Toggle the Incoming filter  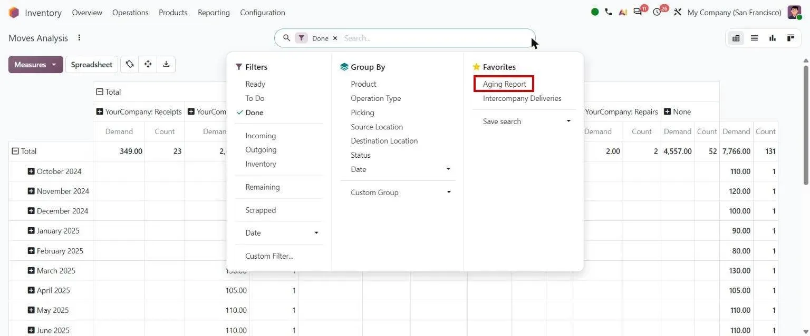coord(261,136)
